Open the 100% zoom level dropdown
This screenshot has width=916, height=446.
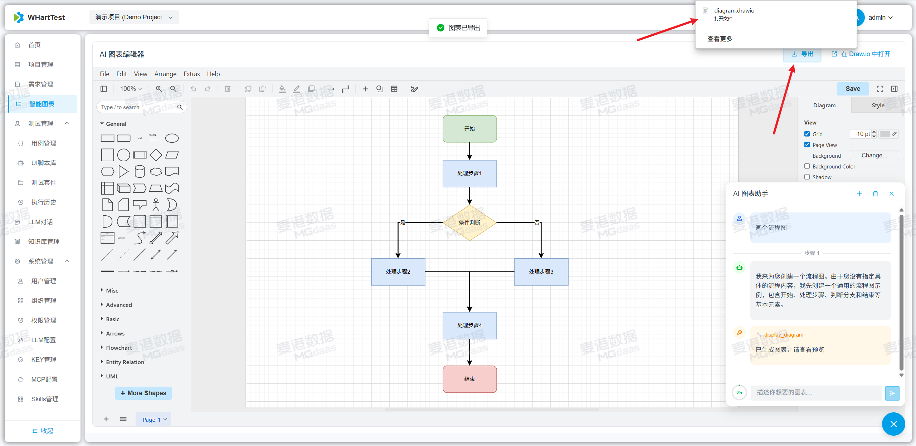(131, 89)
